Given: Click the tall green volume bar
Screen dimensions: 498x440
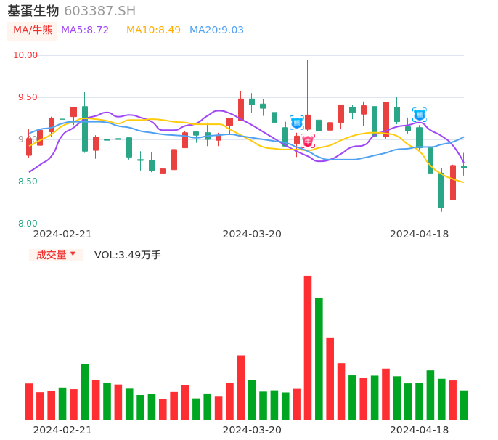Looking at the screenshot, I should point(319,358).
